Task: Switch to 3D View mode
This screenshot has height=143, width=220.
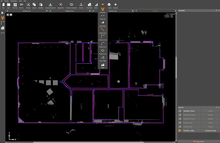Action: [21, 5]
